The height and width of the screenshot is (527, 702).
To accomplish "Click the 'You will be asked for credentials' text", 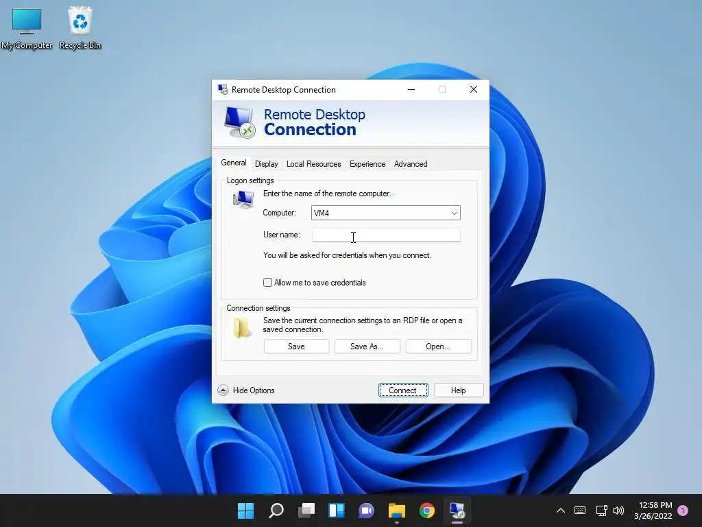I will tap(347, 255).
